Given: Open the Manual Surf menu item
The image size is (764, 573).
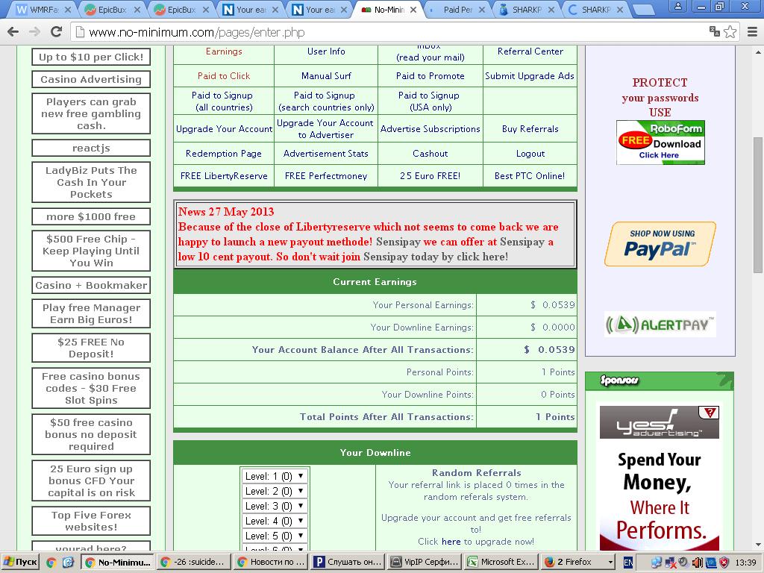Looking at the screenshot, I should (326, 75).
